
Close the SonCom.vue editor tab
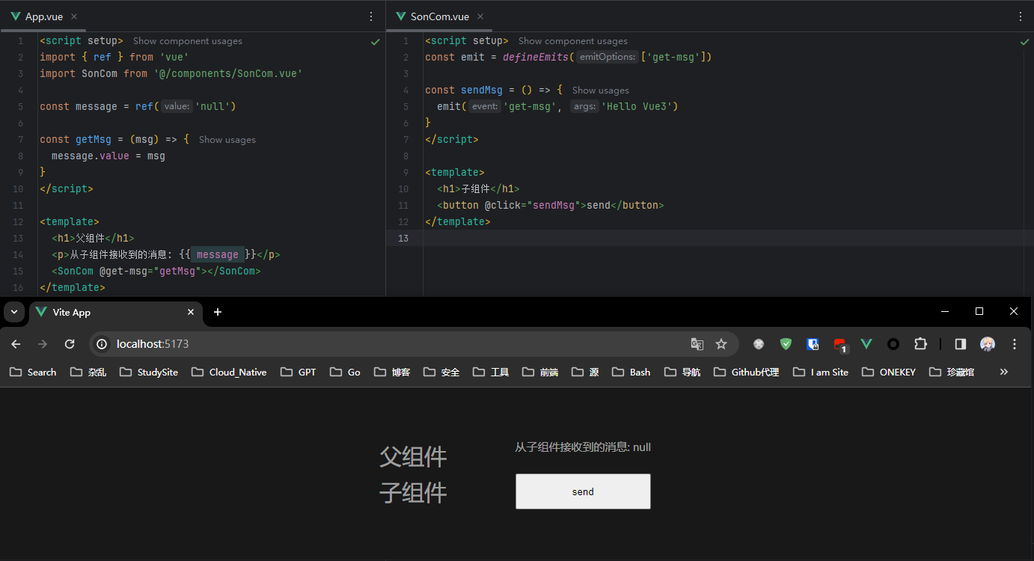pos(480,16)
